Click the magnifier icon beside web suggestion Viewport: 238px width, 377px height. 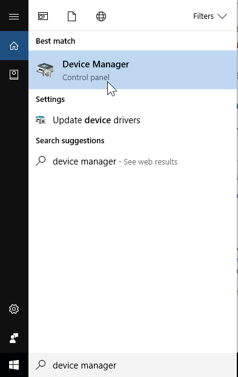[41, 161]
